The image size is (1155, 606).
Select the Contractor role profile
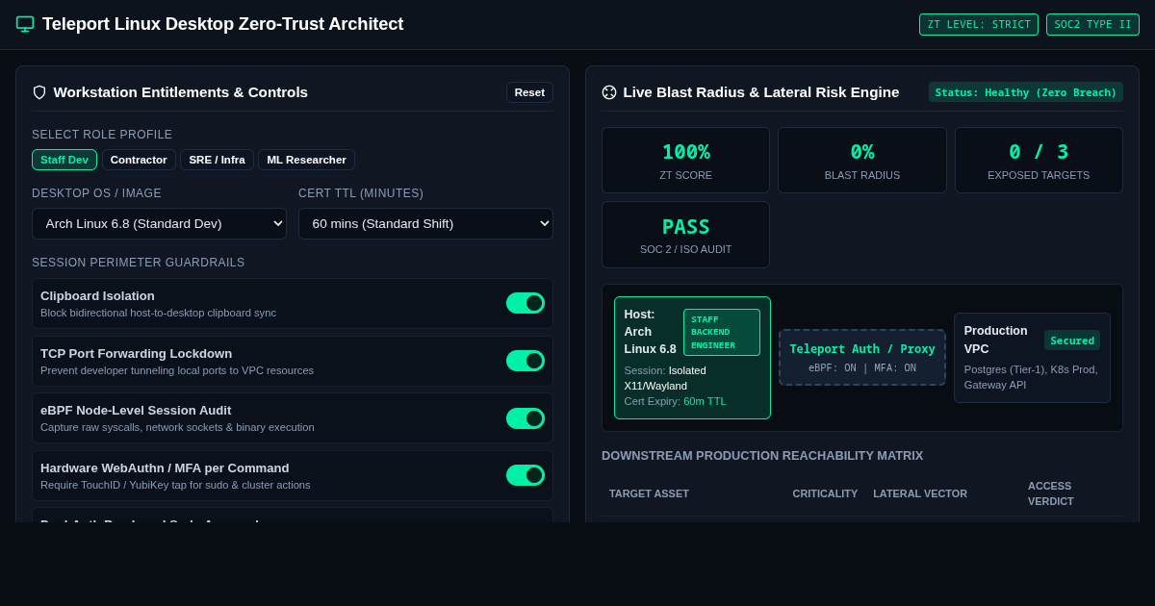(x=139, y=160)
